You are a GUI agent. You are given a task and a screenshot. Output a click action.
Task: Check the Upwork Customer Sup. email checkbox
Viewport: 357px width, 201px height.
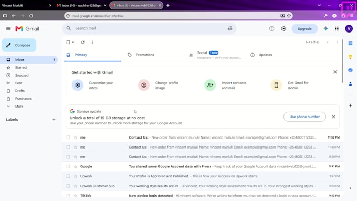[x=68, y=186]
